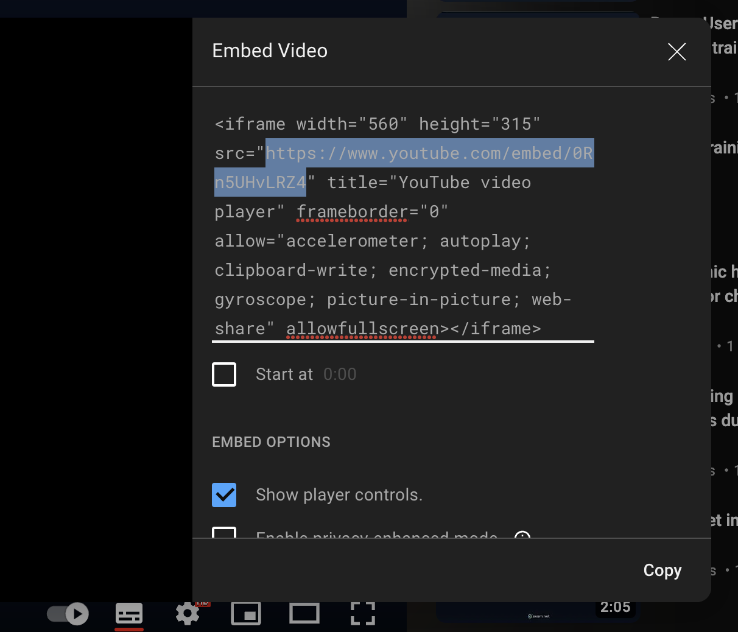Enter fullscreen with the fullscreen icon
The height and width of the screenshot is (632, 738).
coord(362,614)
